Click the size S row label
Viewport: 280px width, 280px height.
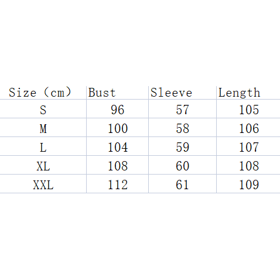43,109
